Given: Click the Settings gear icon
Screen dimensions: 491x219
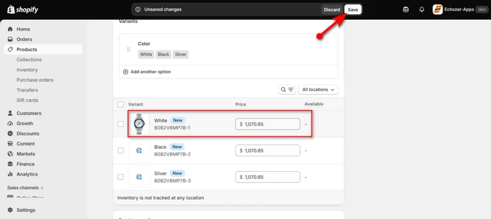Looking at the screenshot, I should [x=11, y=210].
